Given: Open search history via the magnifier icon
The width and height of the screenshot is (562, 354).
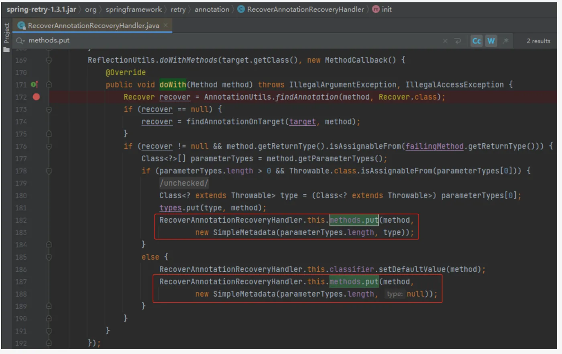Looking at the screenshot, I should coord(20,41).
